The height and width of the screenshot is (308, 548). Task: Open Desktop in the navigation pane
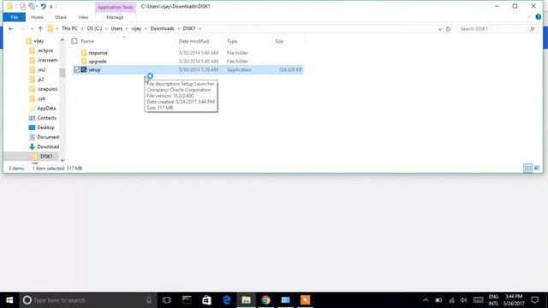[45, 127]
